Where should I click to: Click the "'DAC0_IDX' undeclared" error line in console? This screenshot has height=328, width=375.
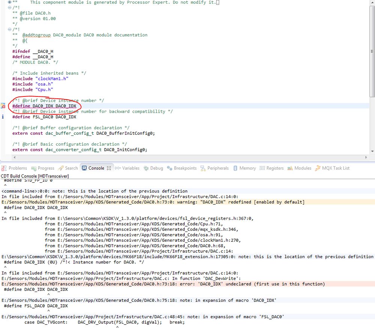(x=163, y=284)
